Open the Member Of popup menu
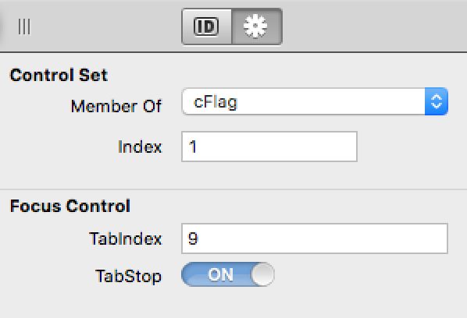467x318 pixels. click(315, 101)
